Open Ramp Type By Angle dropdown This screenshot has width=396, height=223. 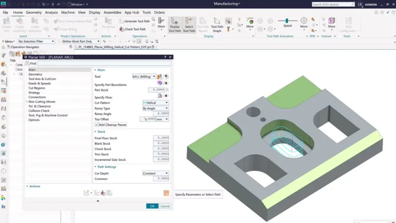point(155,108)
